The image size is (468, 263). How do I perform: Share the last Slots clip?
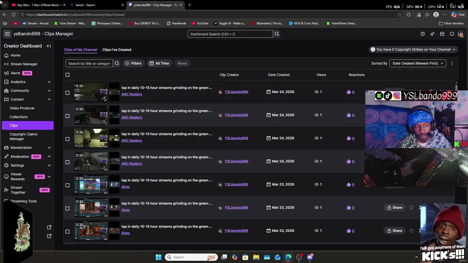coord(395,231)
